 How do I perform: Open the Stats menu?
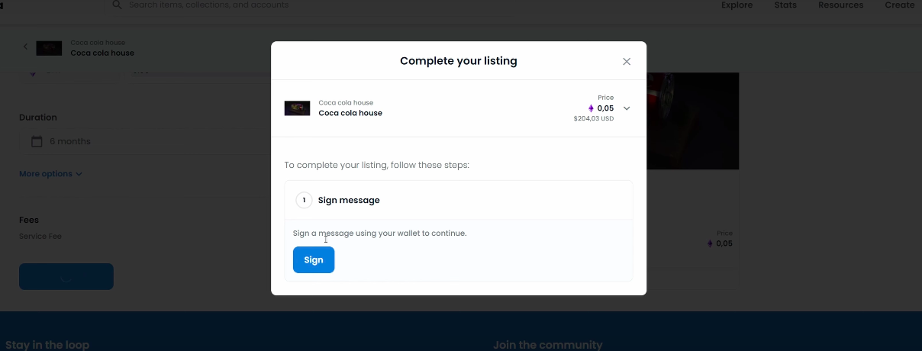point(785,5)
